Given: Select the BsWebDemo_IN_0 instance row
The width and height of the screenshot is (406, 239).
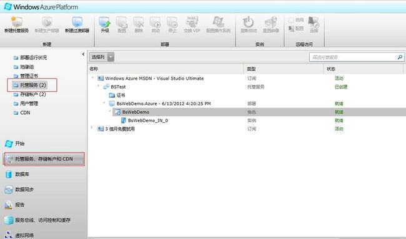Looking at the screenshot, I should tap(247, 120).
